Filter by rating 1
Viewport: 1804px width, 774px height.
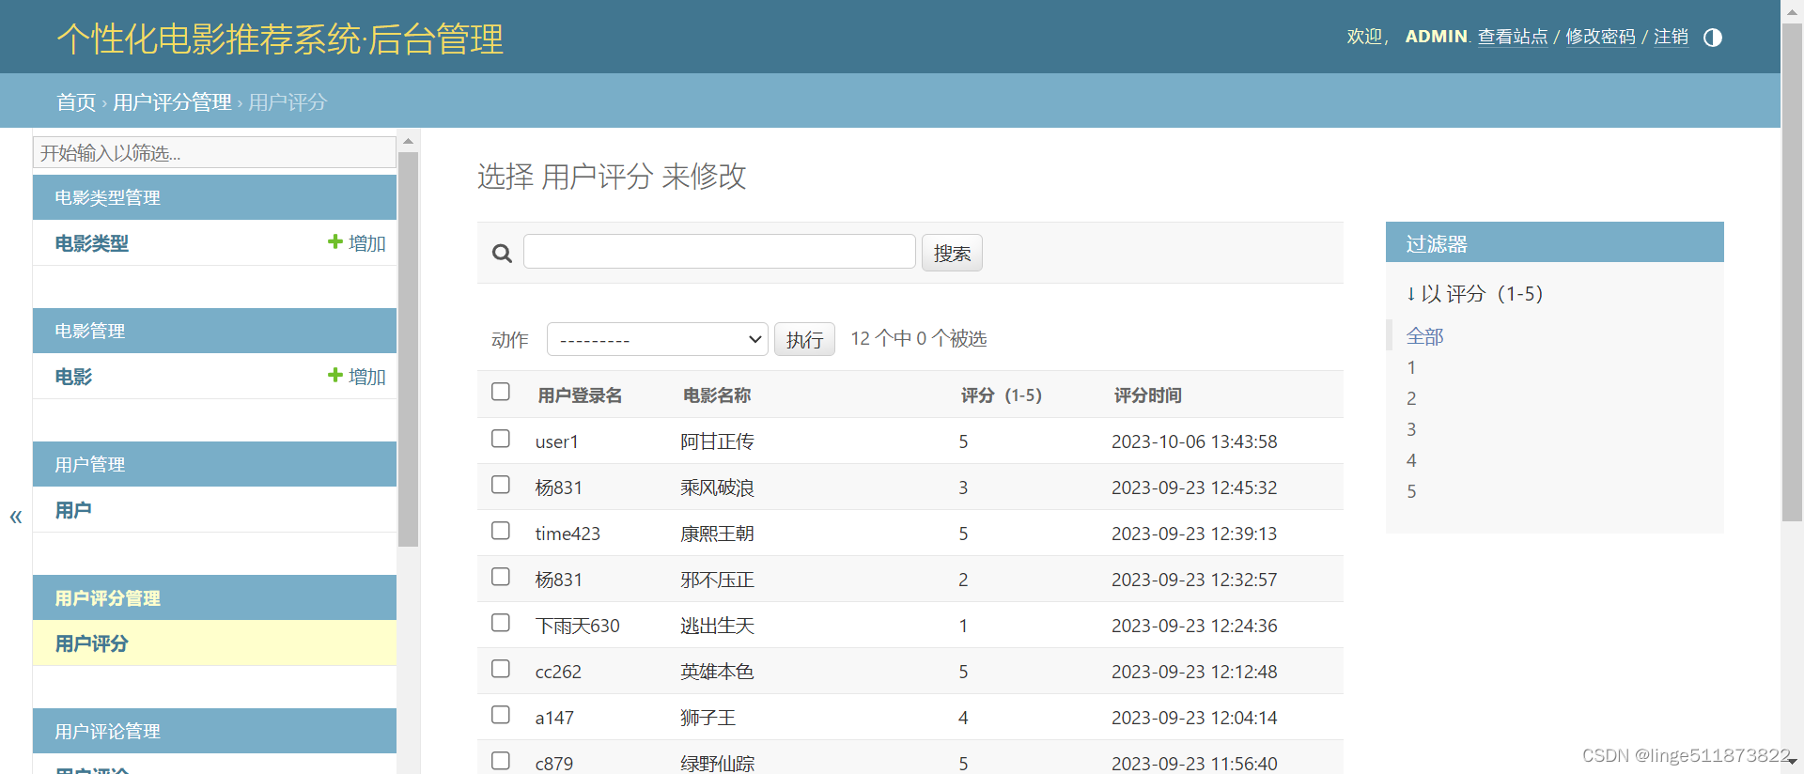click(x=1411, y=367)
